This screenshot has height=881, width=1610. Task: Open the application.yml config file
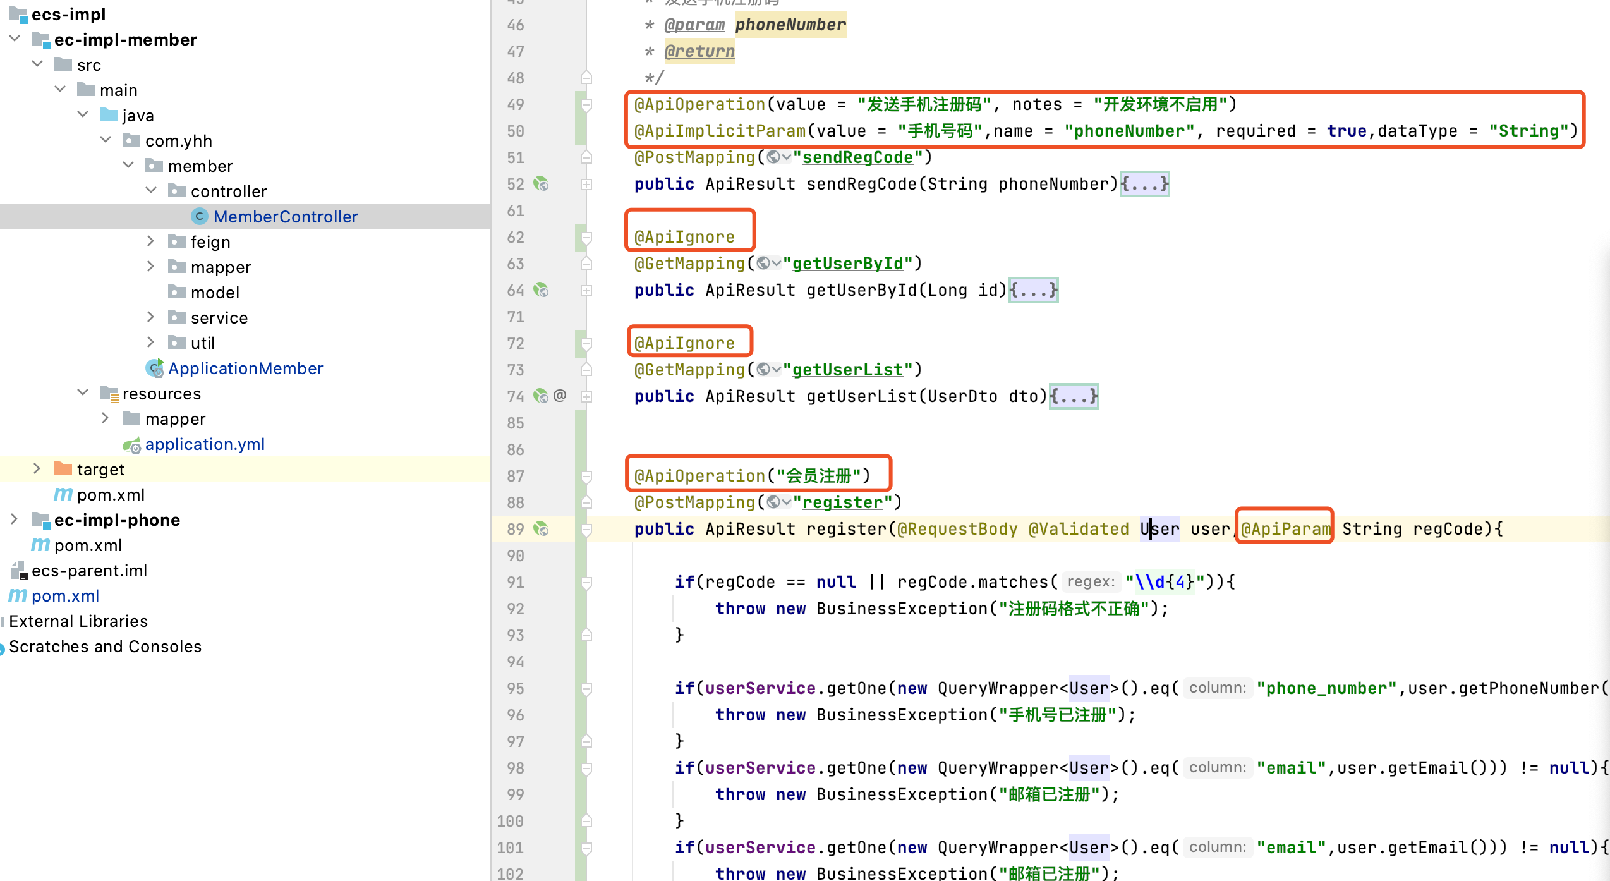click(205, 444)
